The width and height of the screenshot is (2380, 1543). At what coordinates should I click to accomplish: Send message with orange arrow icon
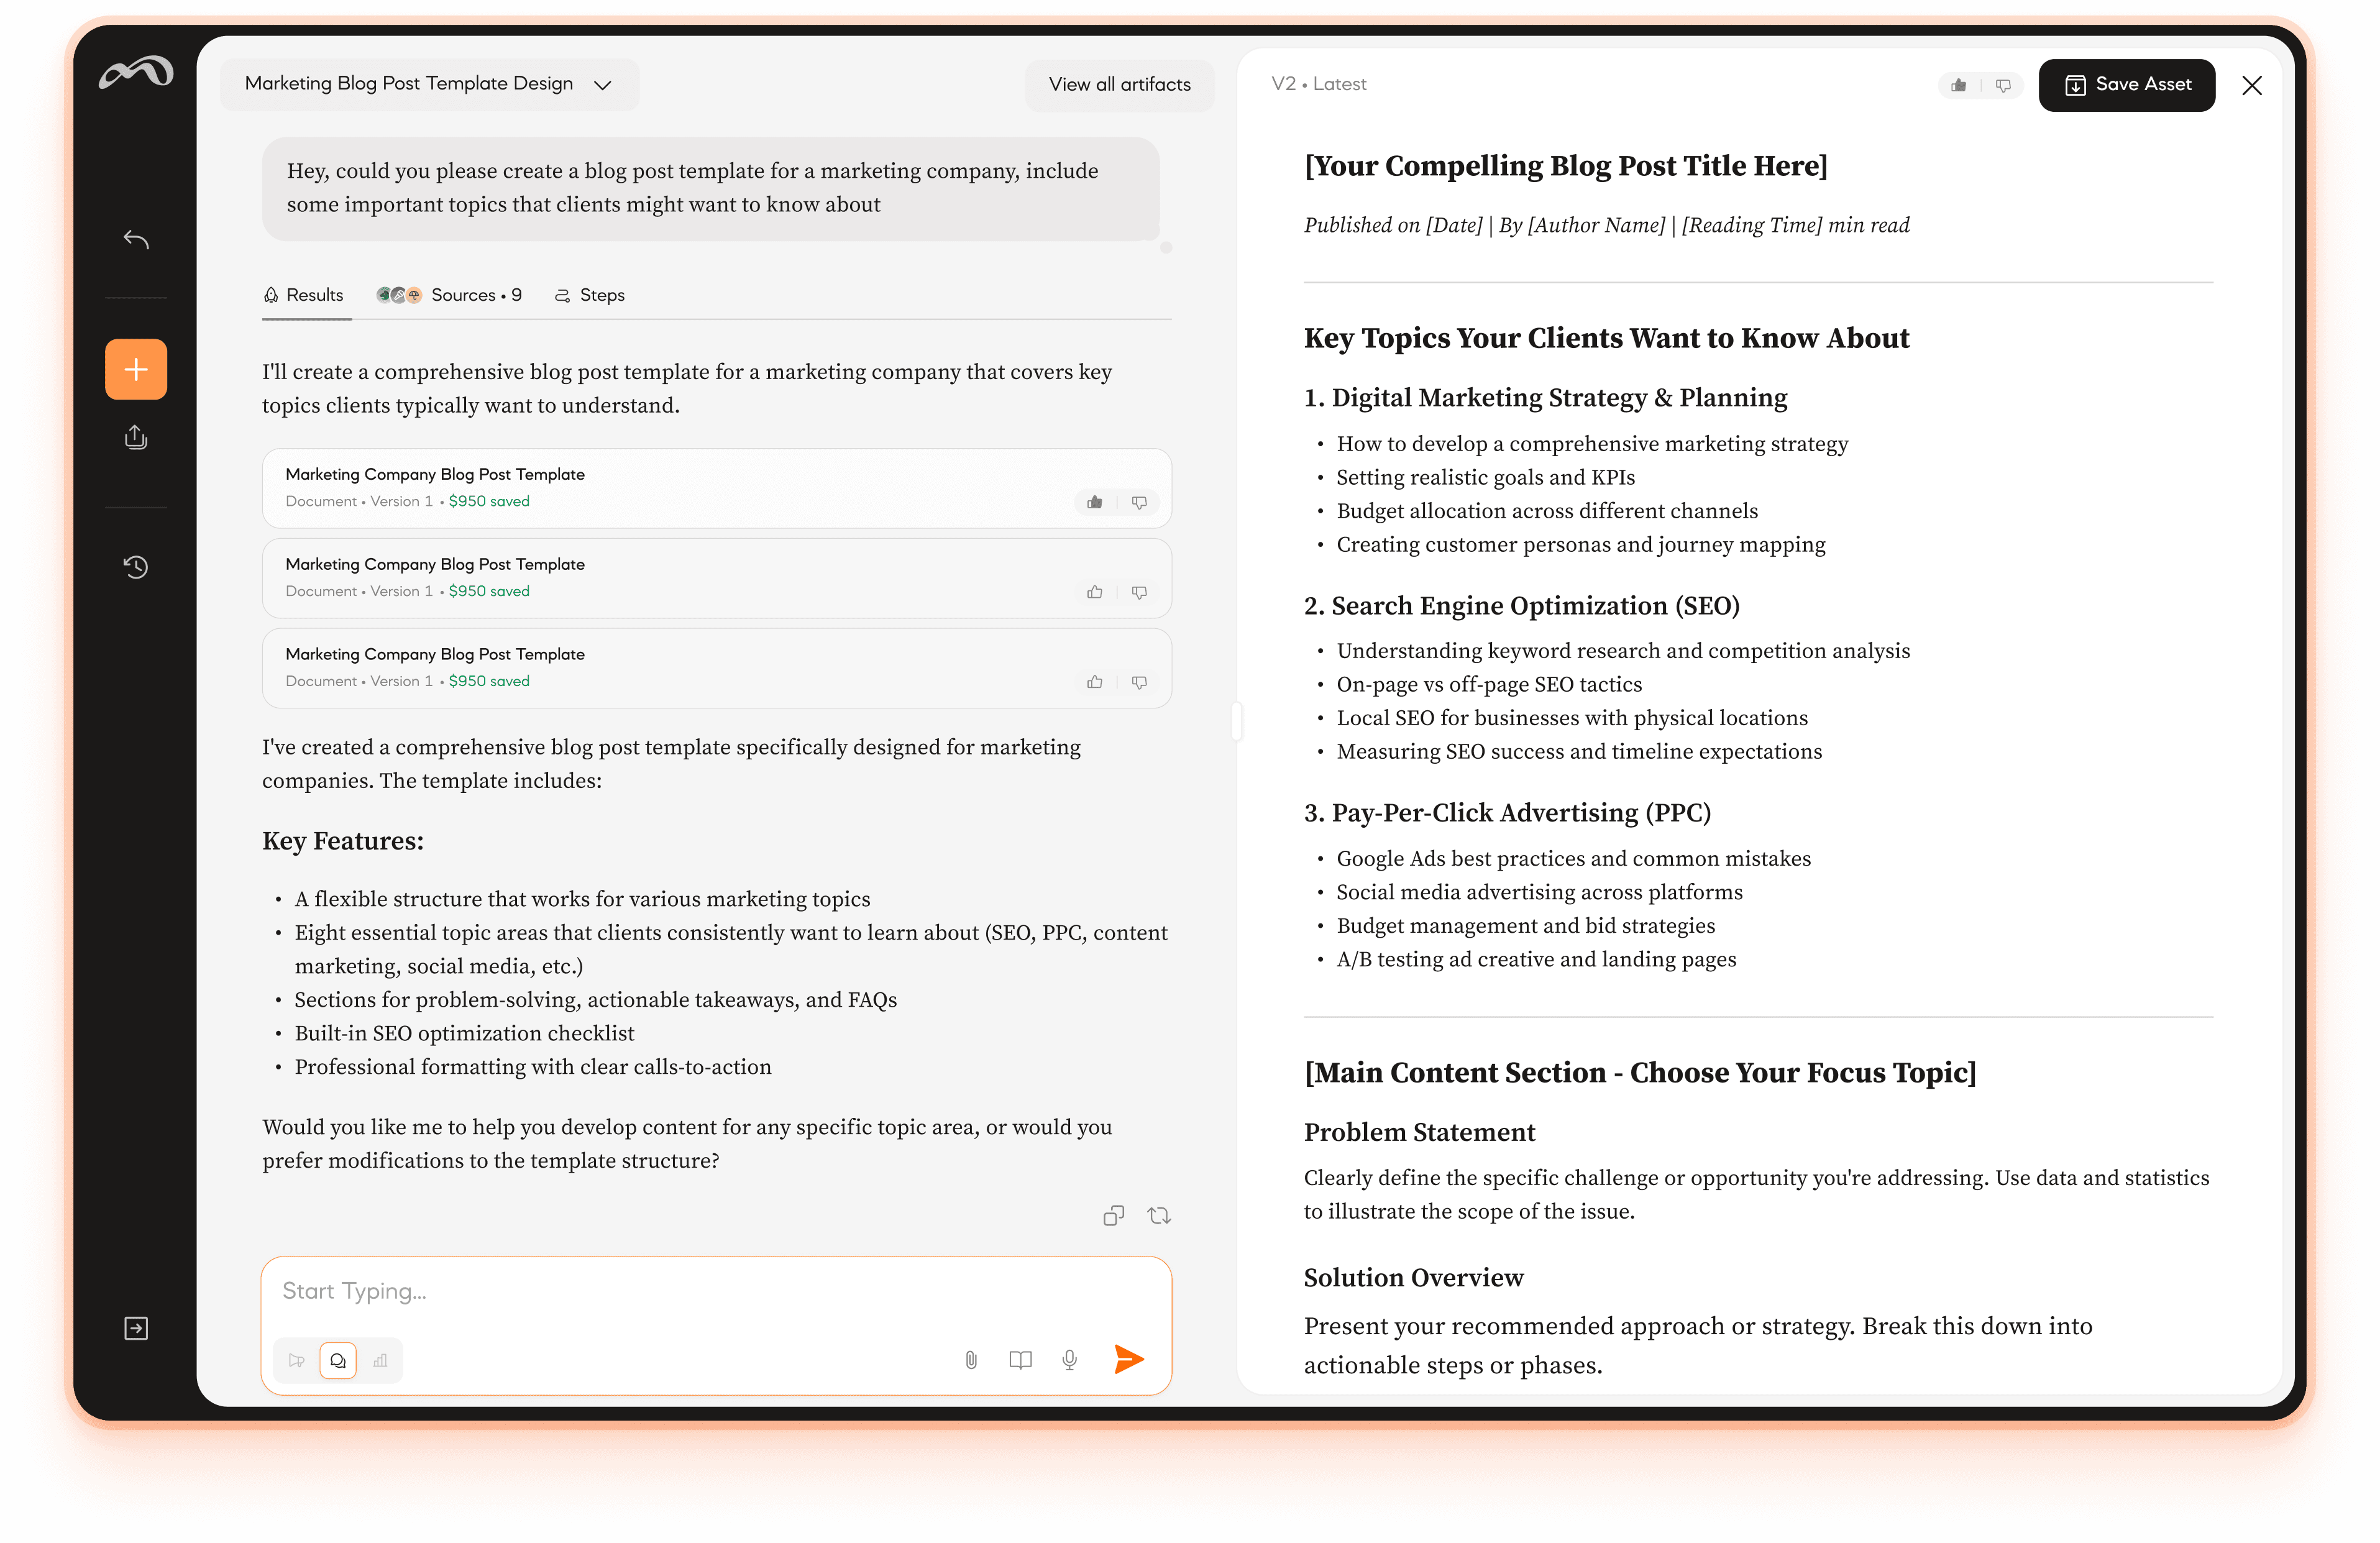pos(1128,1359)
